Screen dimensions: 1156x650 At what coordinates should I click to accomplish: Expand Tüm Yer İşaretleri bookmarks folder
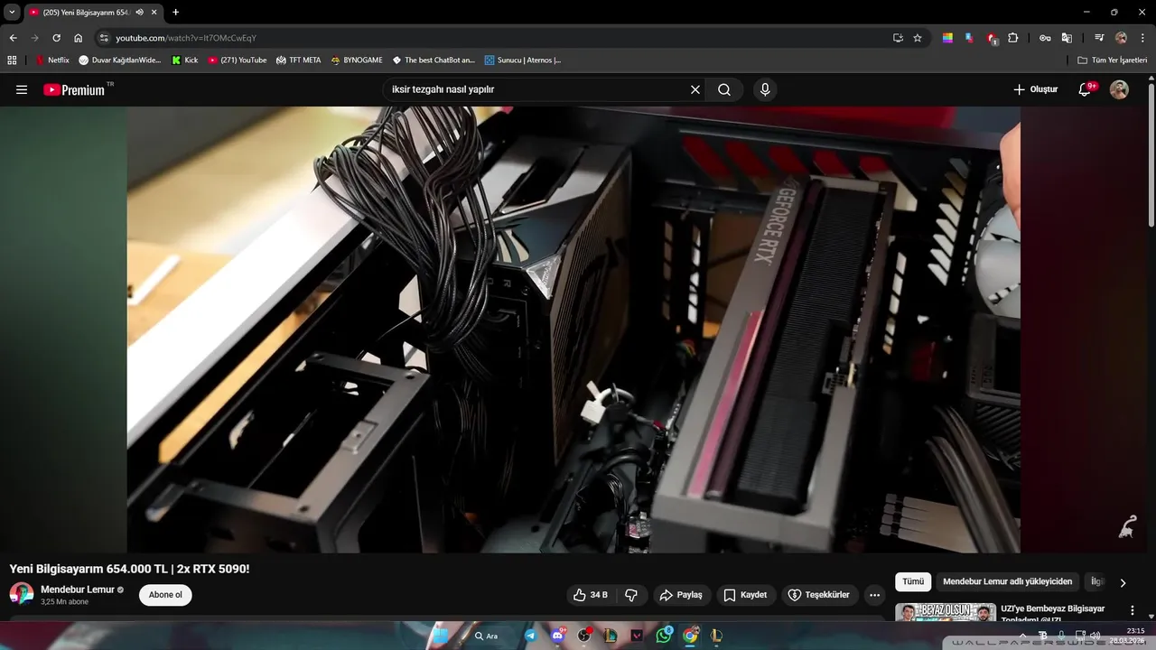[1112, 60]
